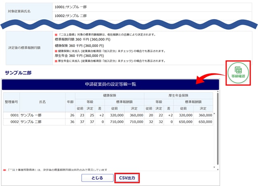Click the small up arrow beside table rows
258x186 pixels.
tap(214, 113)
